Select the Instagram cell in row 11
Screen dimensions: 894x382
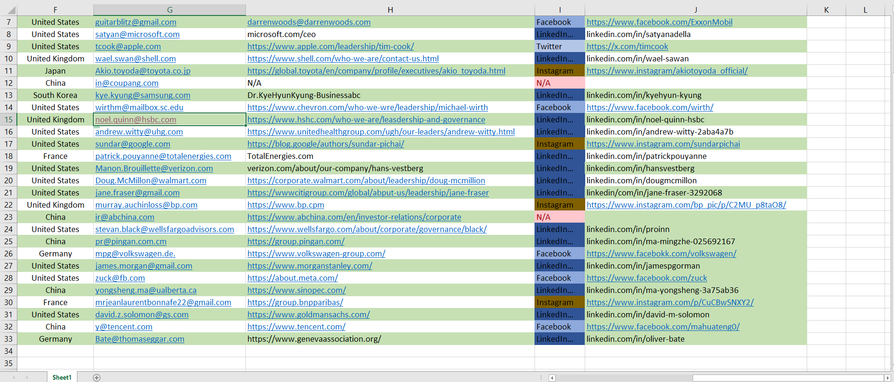560,71
